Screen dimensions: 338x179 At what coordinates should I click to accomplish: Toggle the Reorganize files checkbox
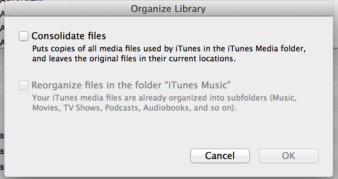[x=24, y=85]
